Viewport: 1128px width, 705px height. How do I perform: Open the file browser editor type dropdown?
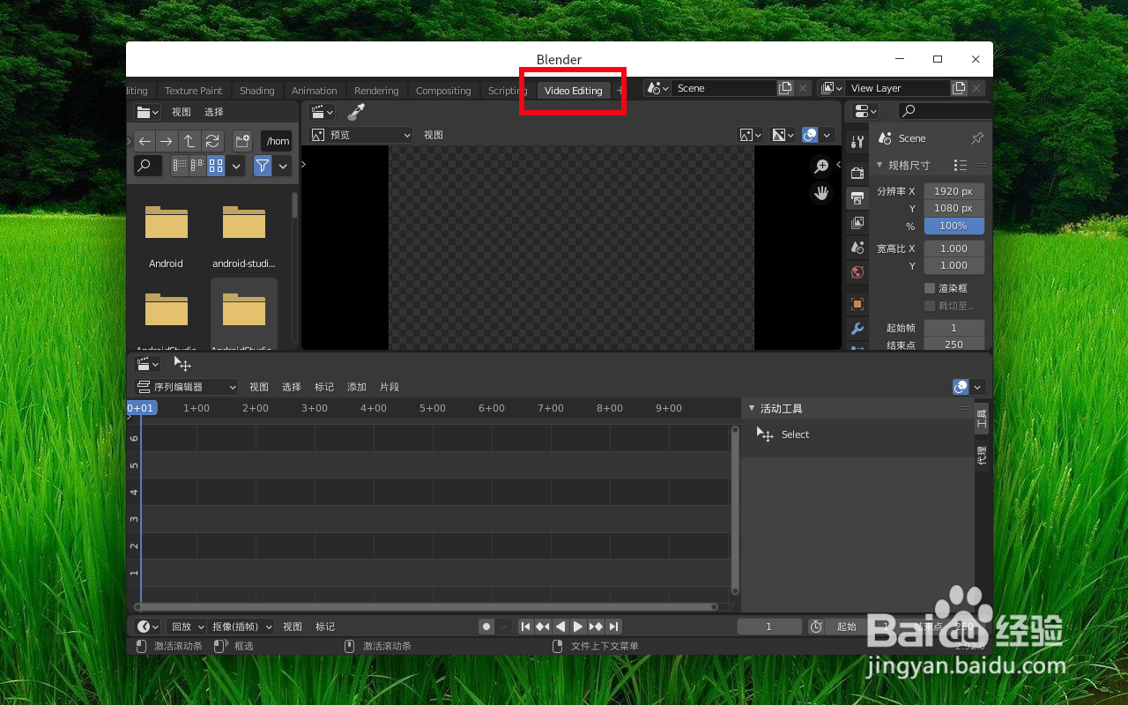click(147, 112)
